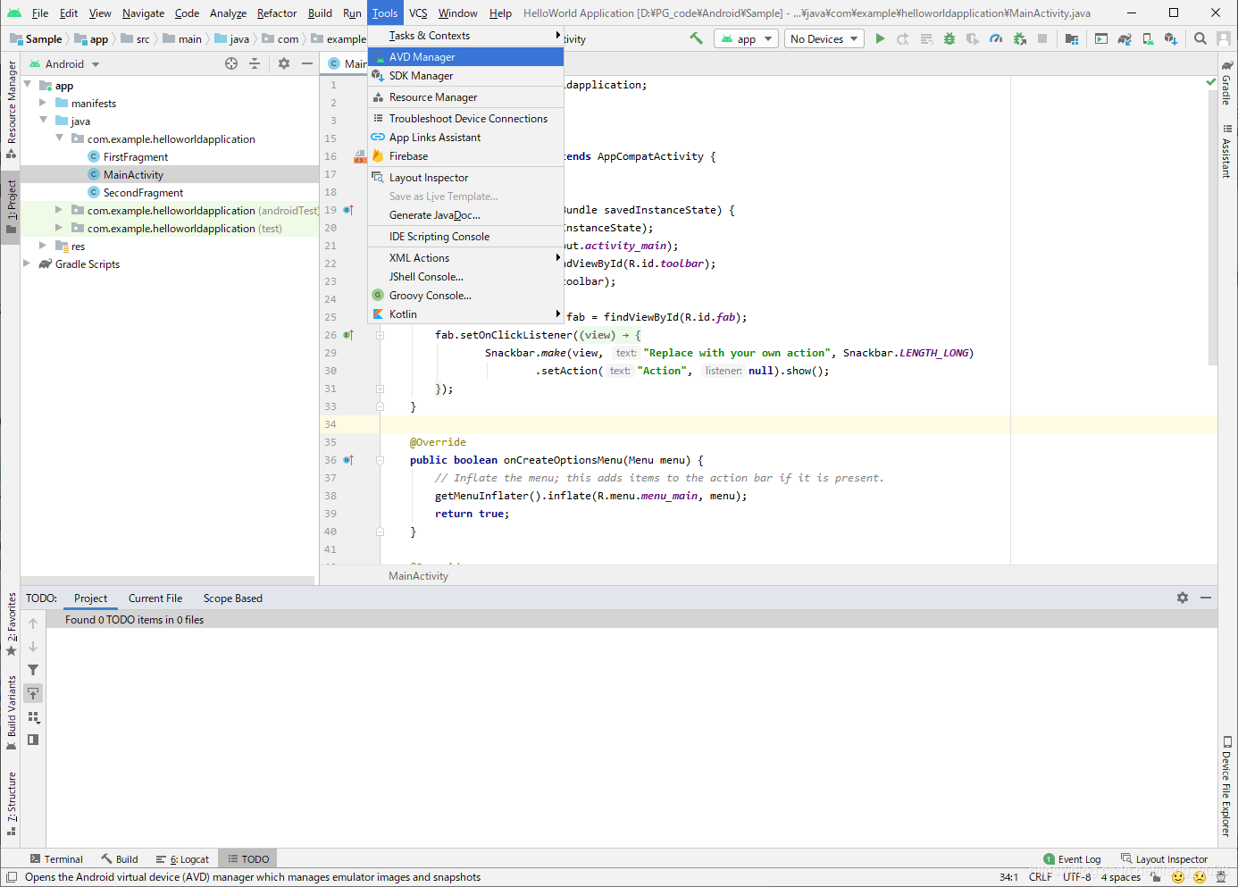Toggle the Build Variants tool window
This screenshot has width=1238, height=887.
11,713
